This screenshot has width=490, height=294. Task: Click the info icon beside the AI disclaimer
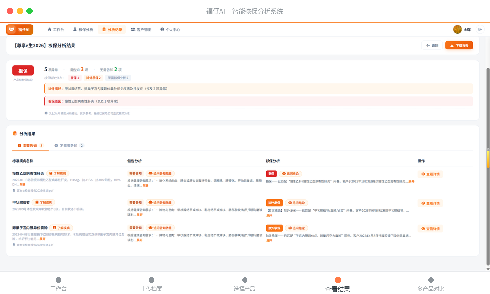click(x=46, y=113)
